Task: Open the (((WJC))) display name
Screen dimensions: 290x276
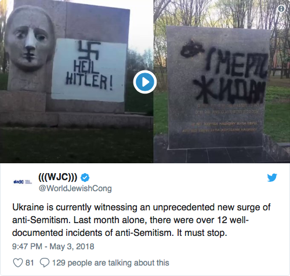Action: 58,177
